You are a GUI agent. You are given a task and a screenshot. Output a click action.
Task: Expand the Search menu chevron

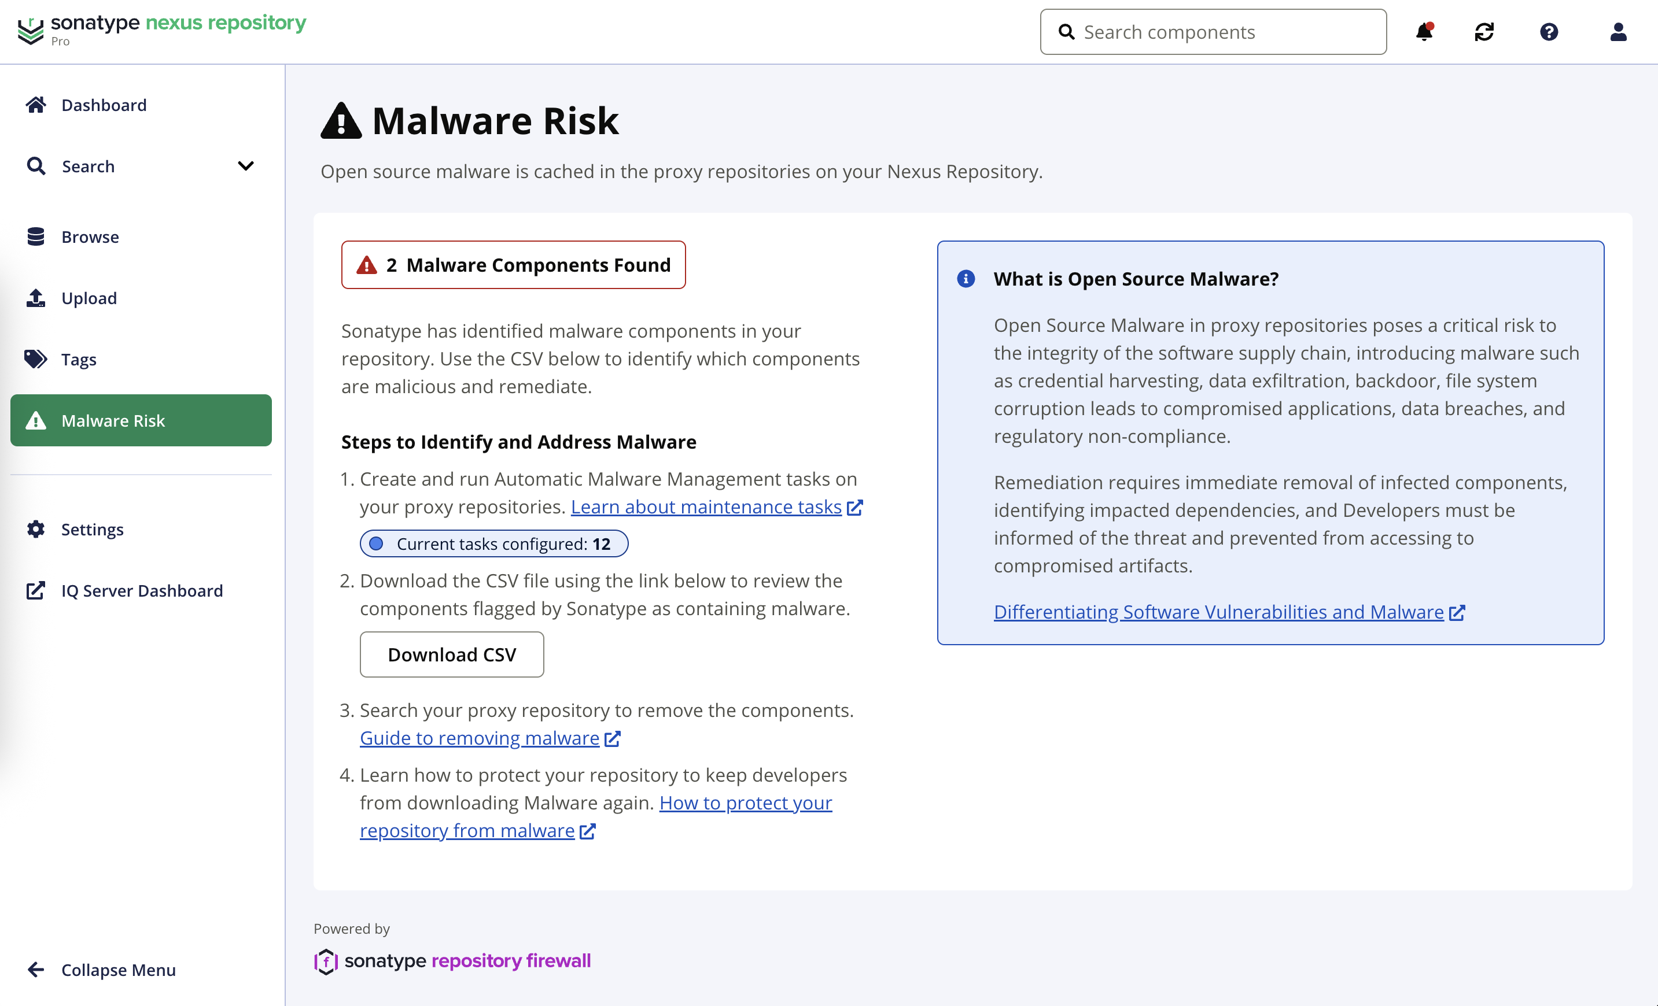[246, 166]
